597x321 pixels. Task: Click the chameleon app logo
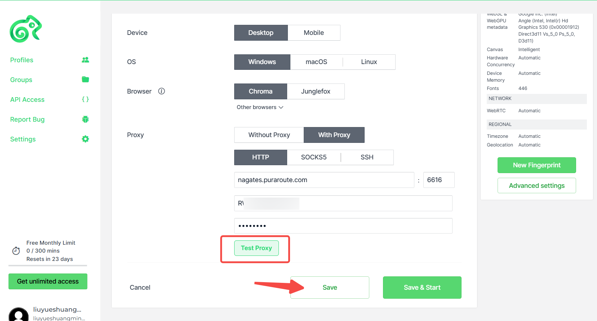(26, 29)
